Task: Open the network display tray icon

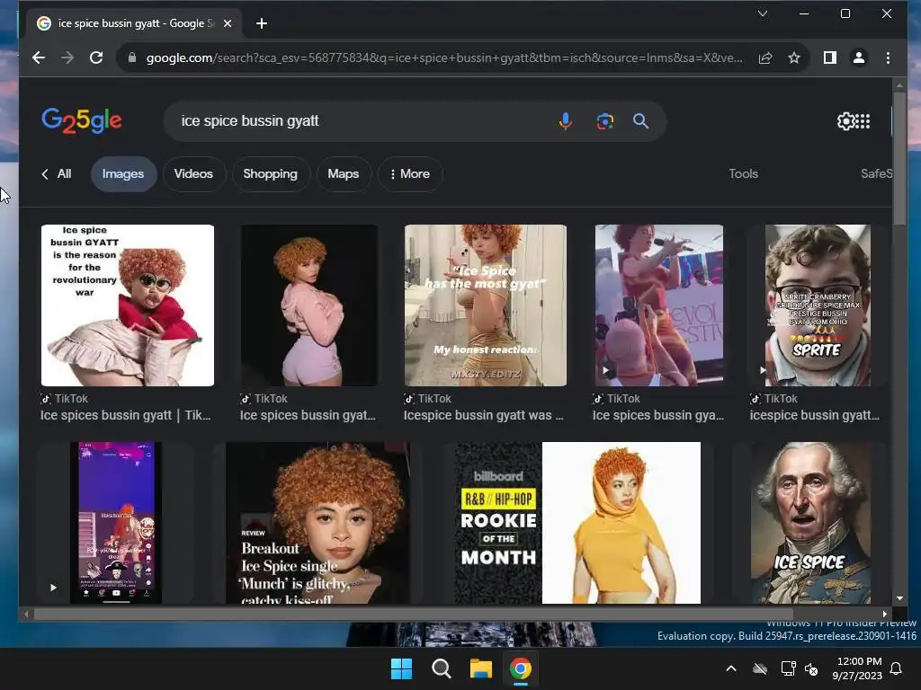Action: click(788, 668)
